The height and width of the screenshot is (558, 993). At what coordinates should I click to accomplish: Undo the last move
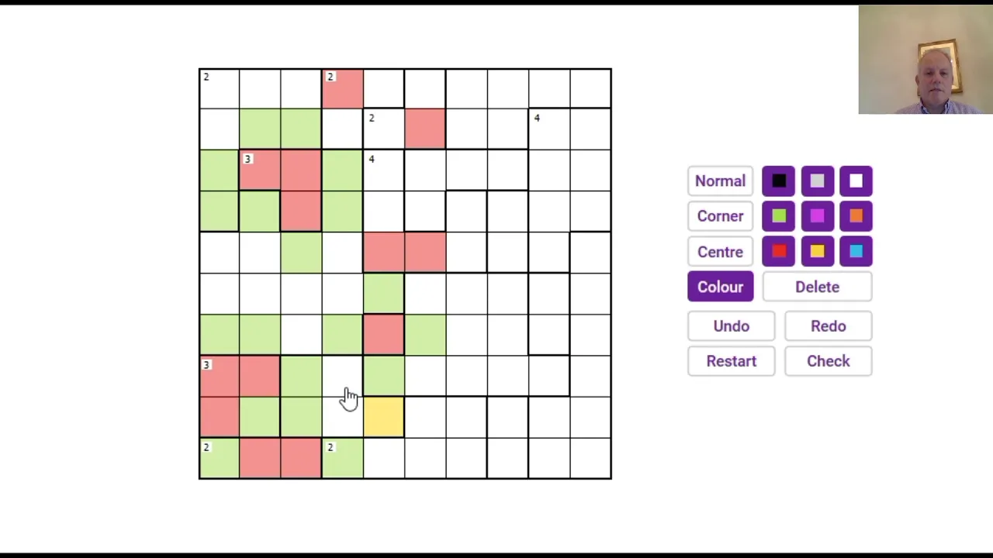(x=731, y=326)
